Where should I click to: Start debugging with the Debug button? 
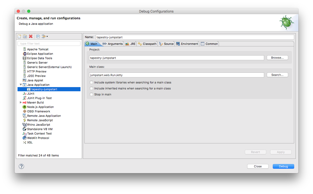click(x=283, y=166)
